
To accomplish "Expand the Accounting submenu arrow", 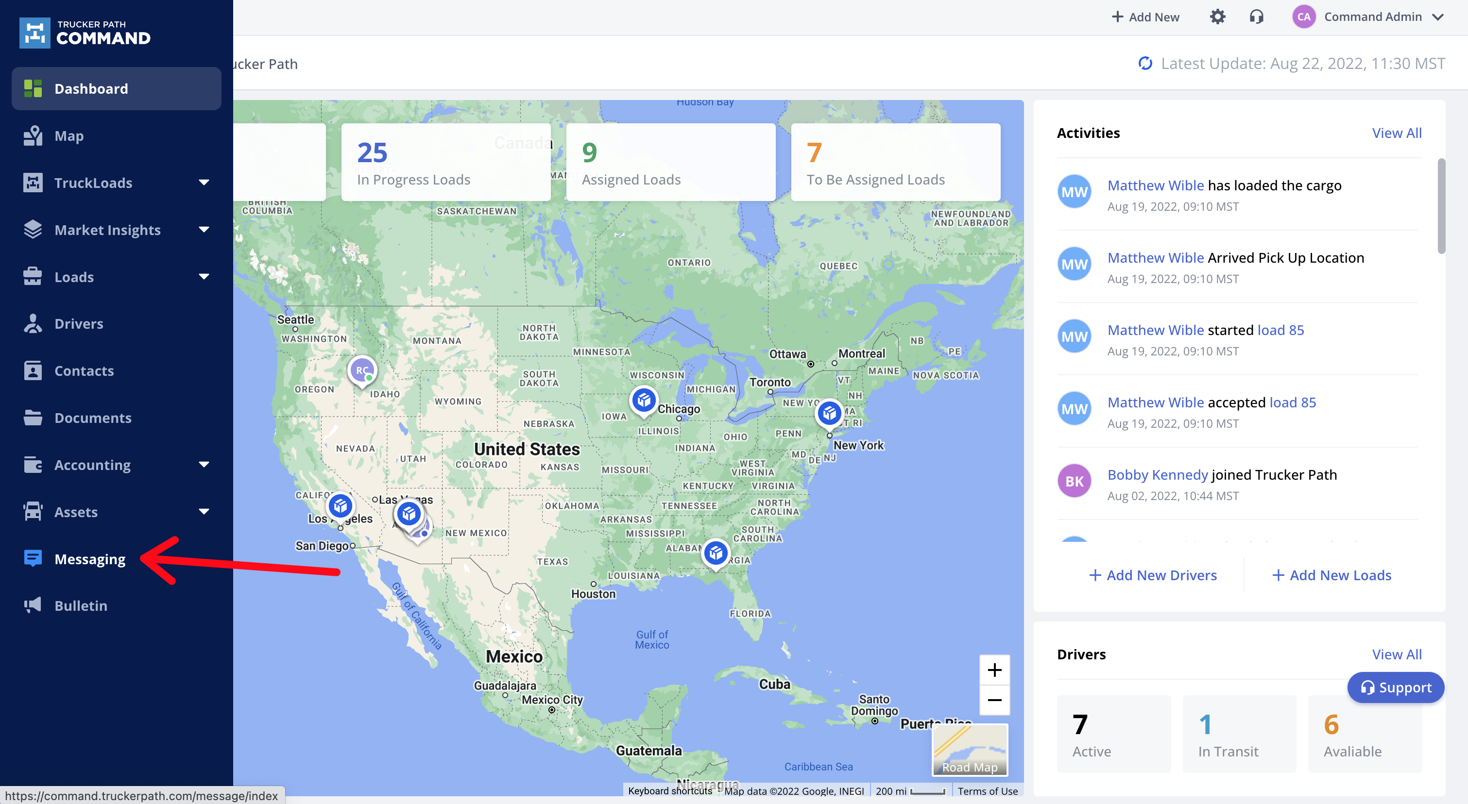I will point(204,465).
